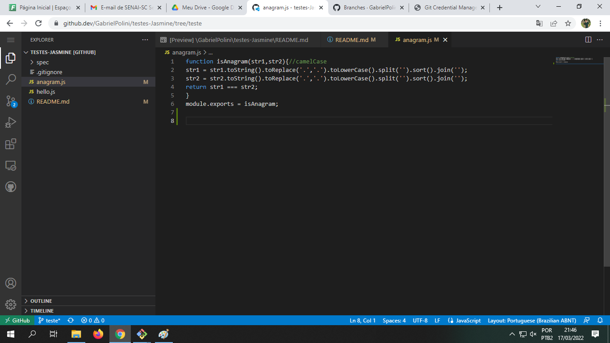Image resolution: width=610 pixels, height=343 pixels.
Task: Change the UTF-8 file encoding
Action: [420, 320]
